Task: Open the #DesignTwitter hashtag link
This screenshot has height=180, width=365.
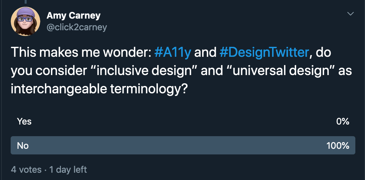Action: pos(264,53)
